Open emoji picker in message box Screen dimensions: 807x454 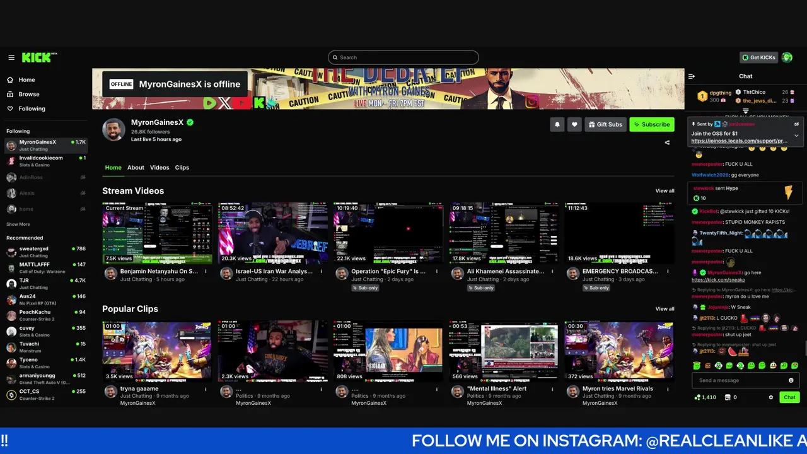click(791, 381)
